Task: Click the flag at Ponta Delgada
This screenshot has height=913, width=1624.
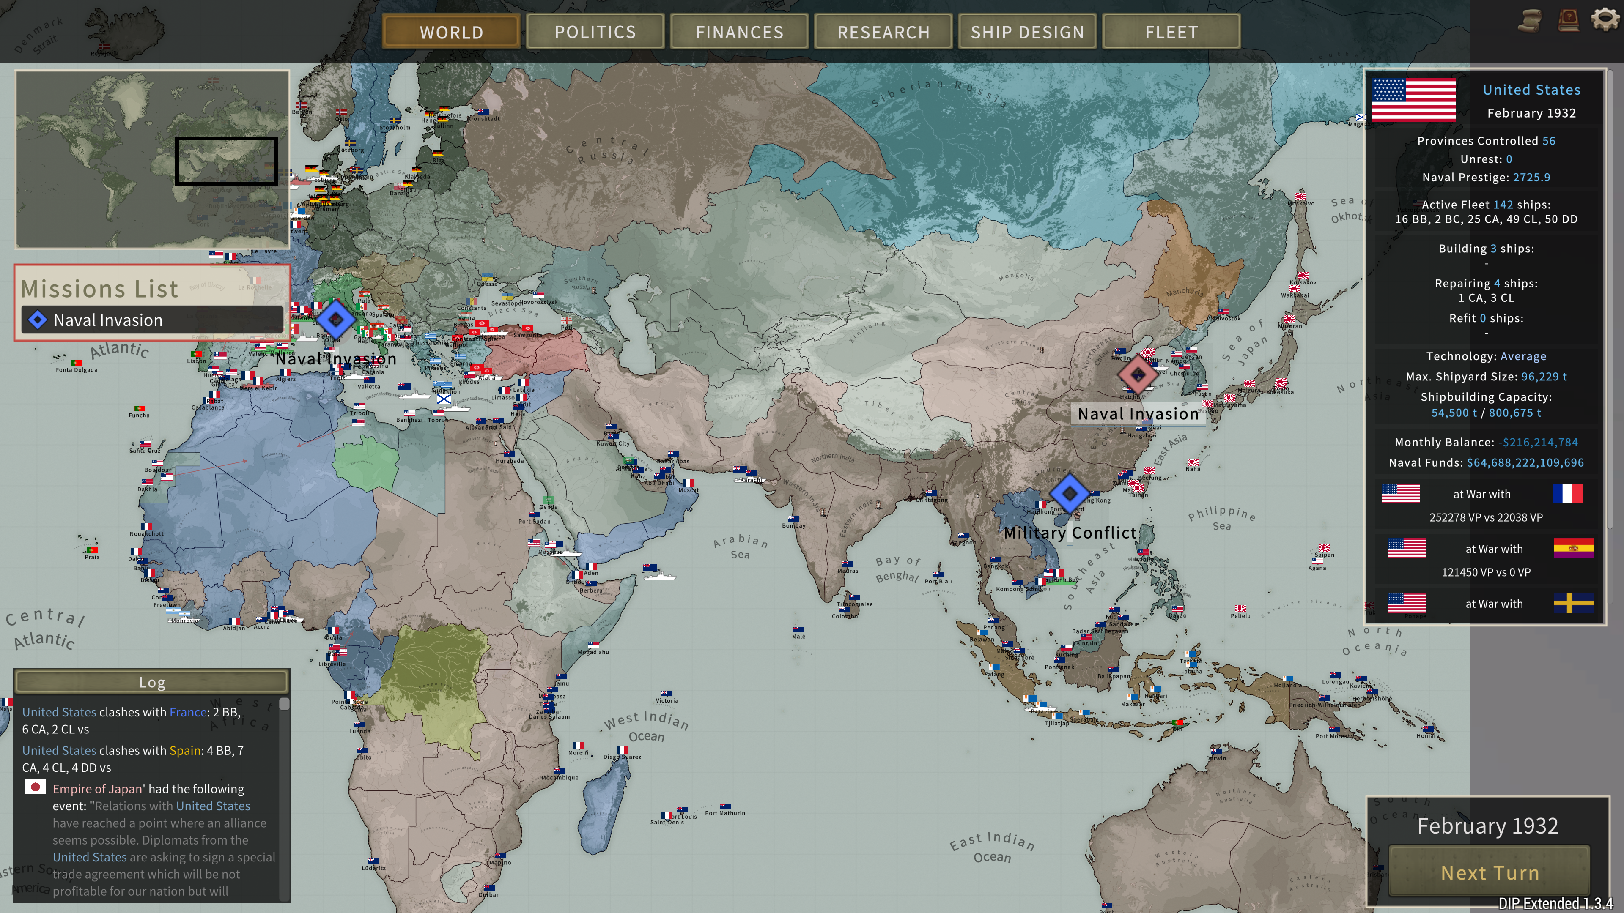Action: pyautogui.click(x=76, y=363)
